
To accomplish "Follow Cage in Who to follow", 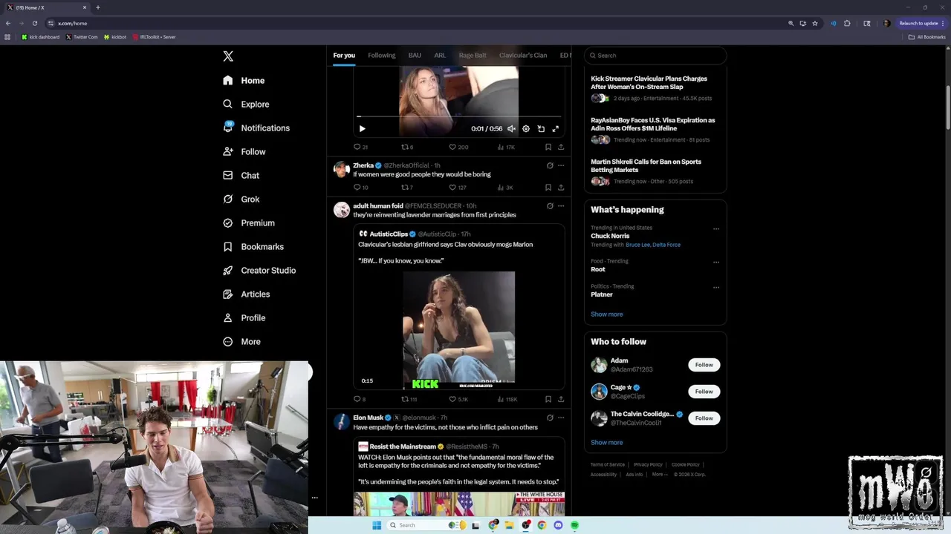I will pyautogui.click(x=704, y=391).
